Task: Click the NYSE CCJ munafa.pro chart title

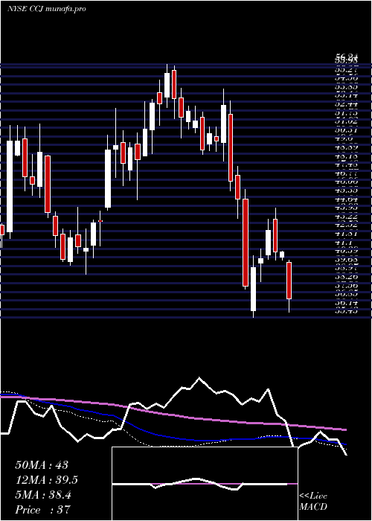Action: tap(46, 9)
